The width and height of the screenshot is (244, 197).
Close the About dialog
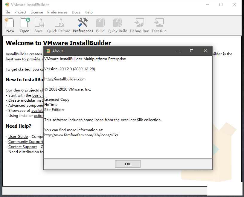tap(205, 51)
